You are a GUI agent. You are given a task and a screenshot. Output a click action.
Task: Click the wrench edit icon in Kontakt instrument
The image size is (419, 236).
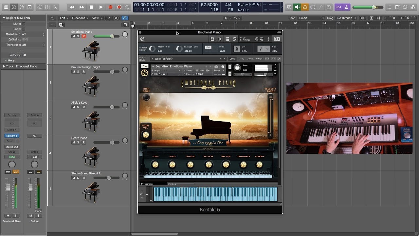point(144,66)
